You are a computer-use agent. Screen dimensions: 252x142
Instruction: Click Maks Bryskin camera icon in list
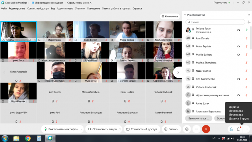239,47
